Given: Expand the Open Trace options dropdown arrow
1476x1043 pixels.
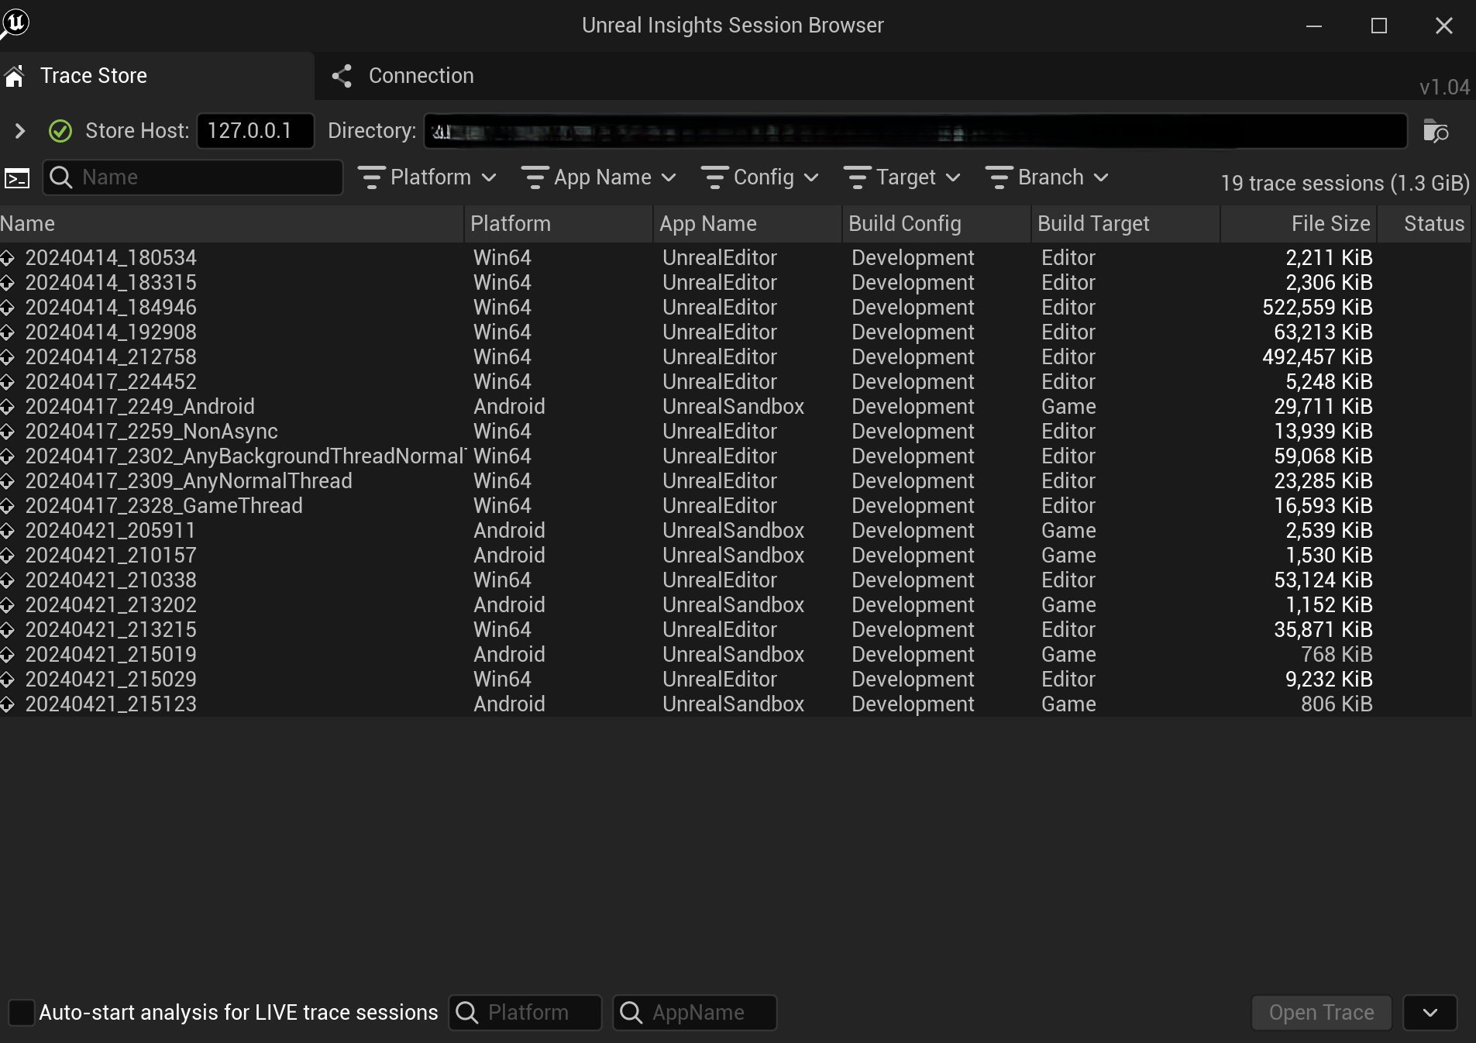Looking at the screenshot, I should 1430,1012.
